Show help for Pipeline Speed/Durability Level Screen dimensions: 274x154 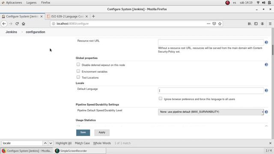tap(266, 112)
